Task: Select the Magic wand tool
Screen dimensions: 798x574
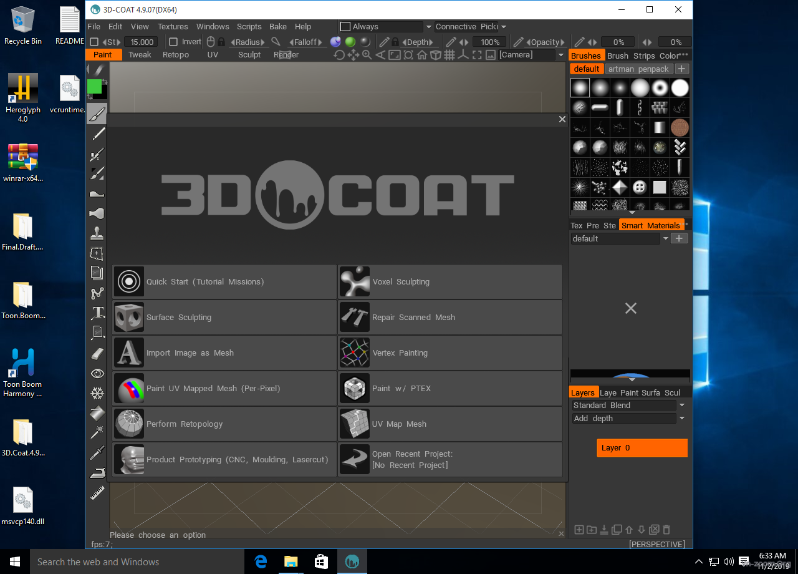Action: click(x=97, y=433)
